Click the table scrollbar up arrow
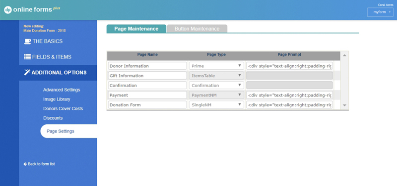This screenshot has width=397, height=186. click(x=344, y=55)
